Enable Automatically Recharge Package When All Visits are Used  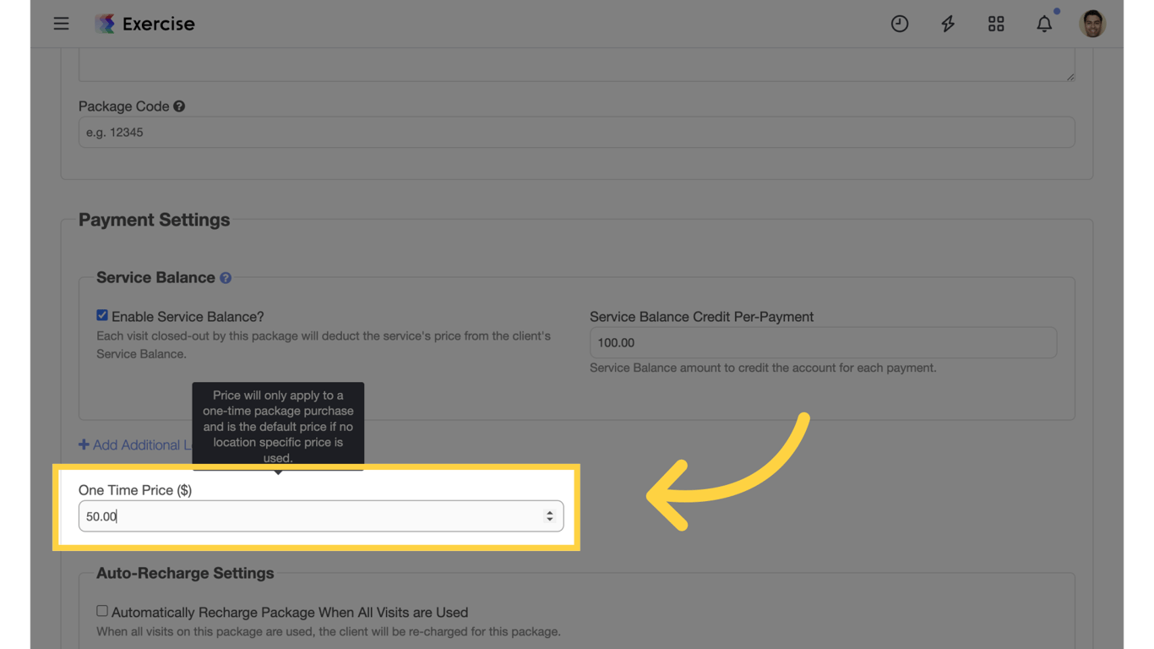pos(101,610)
